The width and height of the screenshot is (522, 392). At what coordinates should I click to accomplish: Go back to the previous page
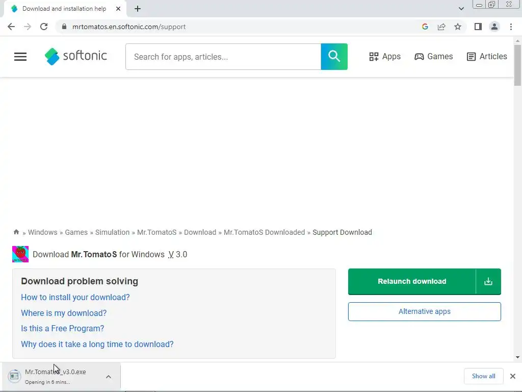(11, 27)
